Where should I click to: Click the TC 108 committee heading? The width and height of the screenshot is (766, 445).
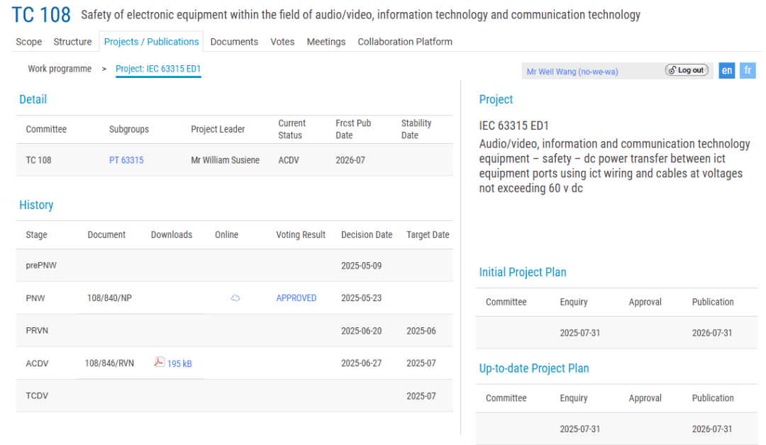tap(41, 15)
